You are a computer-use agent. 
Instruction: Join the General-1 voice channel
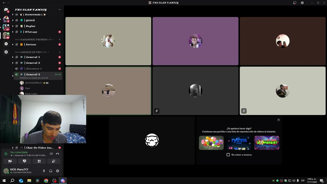point(38,57)
